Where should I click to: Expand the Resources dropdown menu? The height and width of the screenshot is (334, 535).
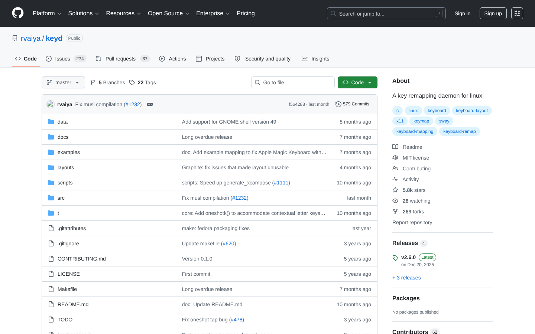124,13
